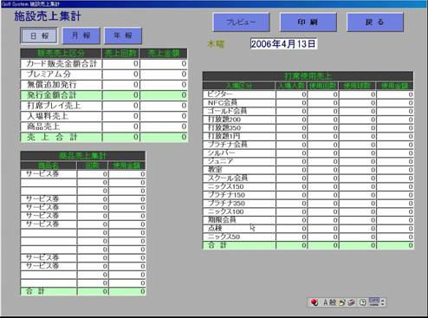Toggle the IME input mode 'A' indicator
The width and height of the screenshot is (428, 318).
click(326, 302)
